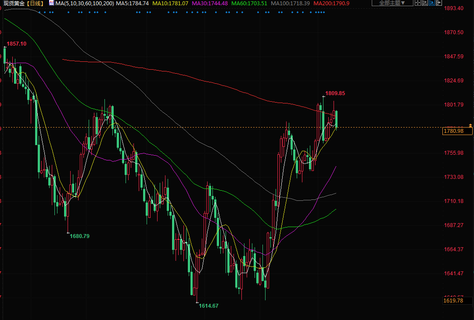The width and height of the screenshot is (474, 320).
Task: Click the MA5 value 1784.74 legend
Action: tap(133, 4)
